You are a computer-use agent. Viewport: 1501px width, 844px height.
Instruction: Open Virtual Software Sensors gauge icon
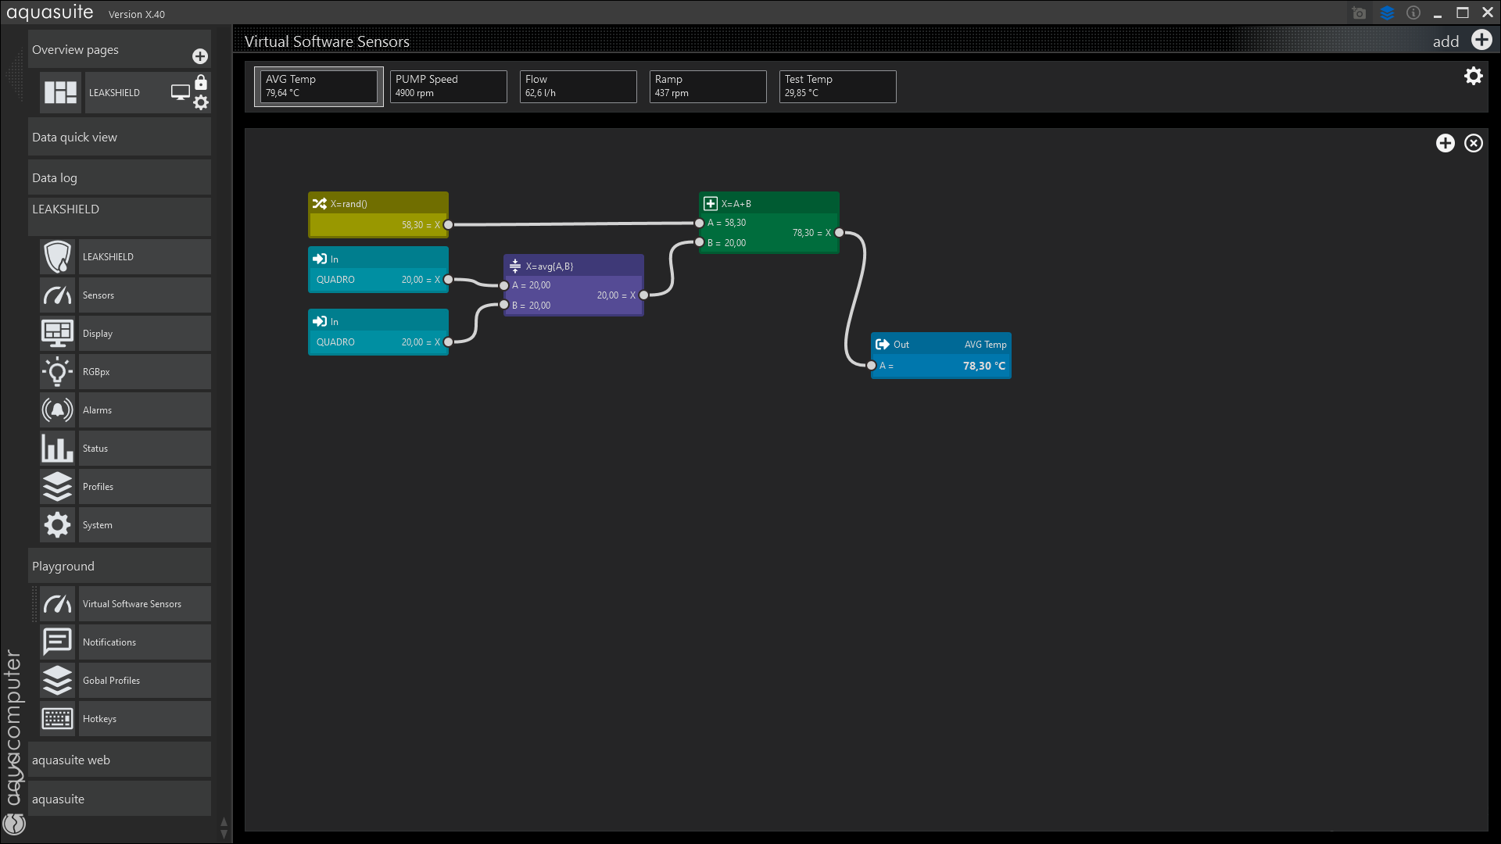[58, 603]
